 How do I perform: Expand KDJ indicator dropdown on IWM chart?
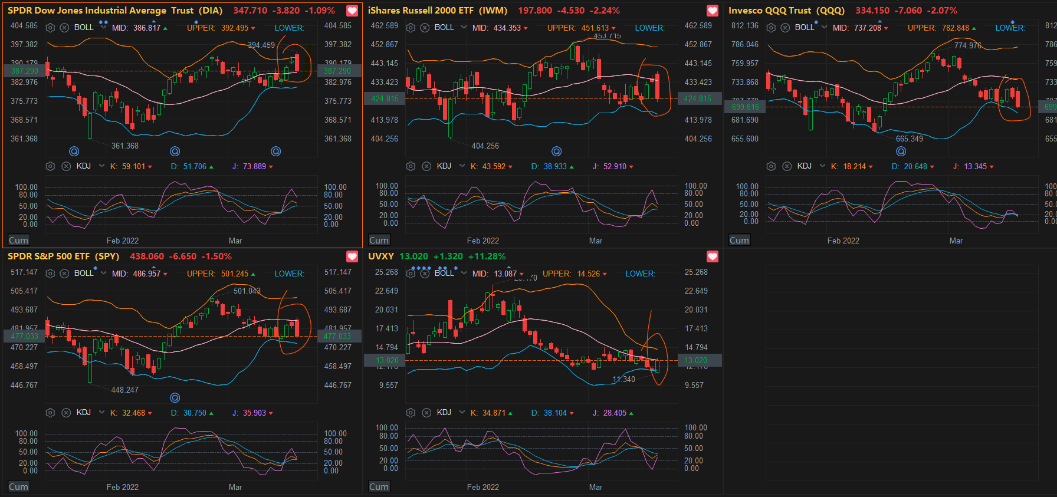pyautogui.click(x=462, y=166)
